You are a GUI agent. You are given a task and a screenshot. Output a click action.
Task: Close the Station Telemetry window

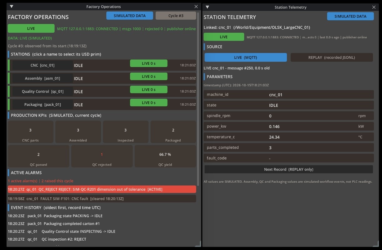374,7
